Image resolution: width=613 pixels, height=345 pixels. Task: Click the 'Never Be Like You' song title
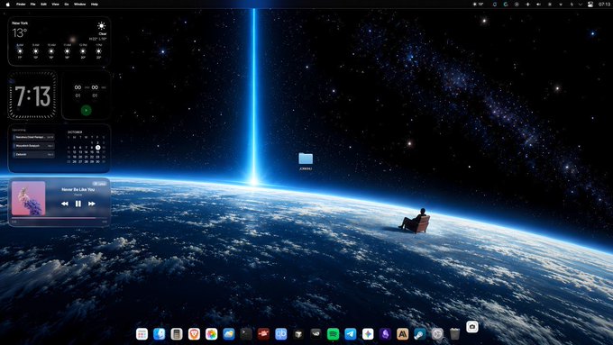(78, 189)
